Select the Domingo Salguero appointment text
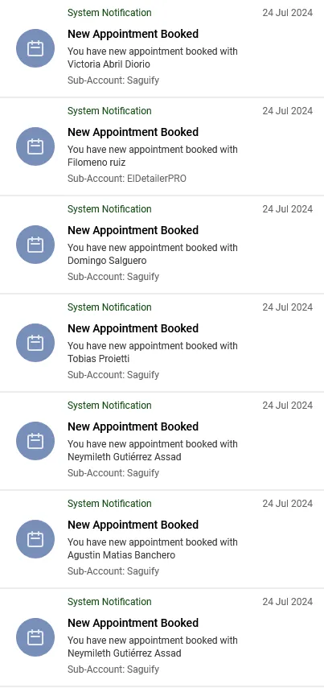Screen dimensions: 324x688 (x=153, y=254)
